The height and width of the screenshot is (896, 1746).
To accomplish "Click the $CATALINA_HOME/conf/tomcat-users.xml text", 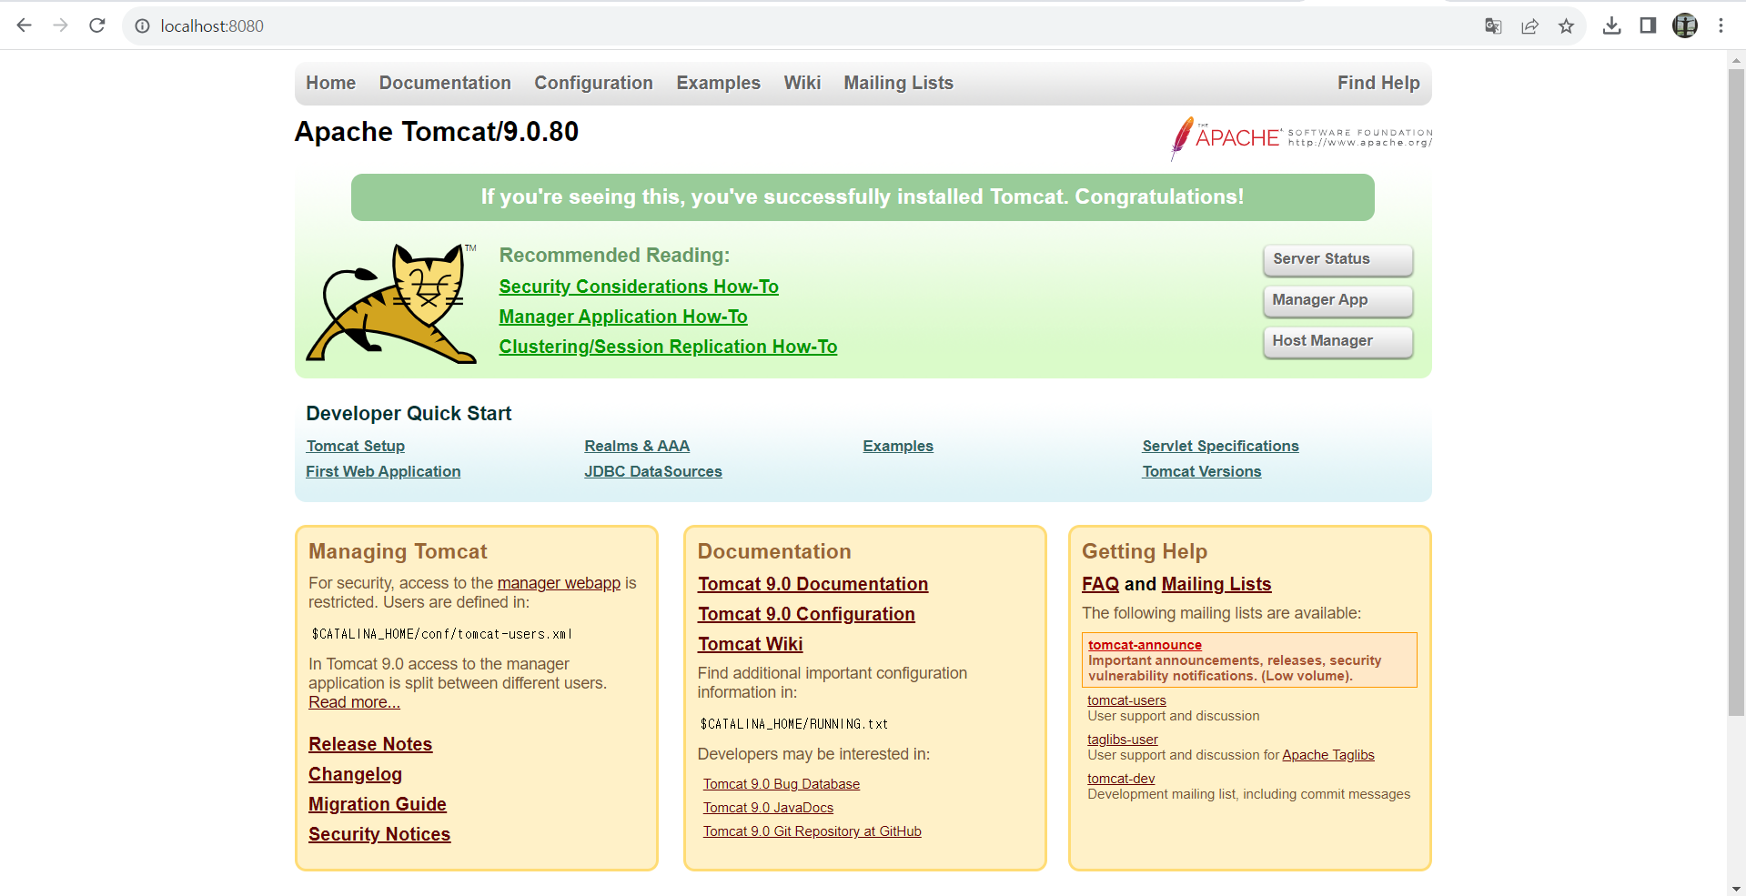I will pyautogui.click(x=441, y=634).
